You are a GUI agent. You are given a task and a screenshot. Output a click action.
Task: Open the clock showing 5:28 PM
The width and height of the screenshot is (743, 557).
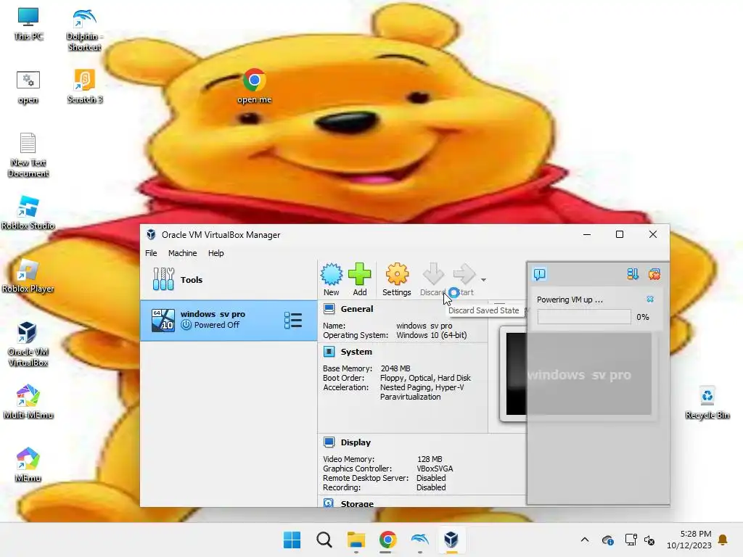point(689,540)
